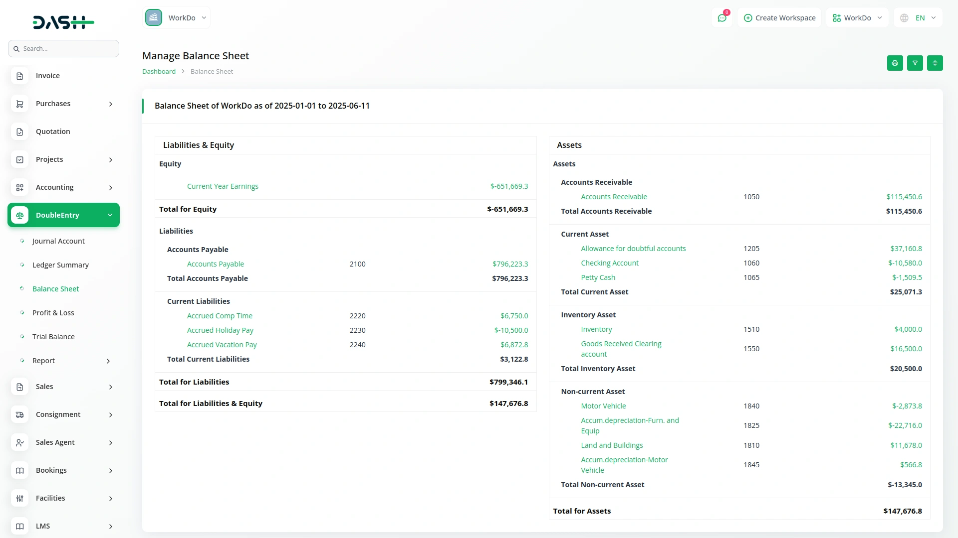Click the collapse/expand view icon button
The height and width of the screenshot is (538, 958).
(x=935, y=63)
